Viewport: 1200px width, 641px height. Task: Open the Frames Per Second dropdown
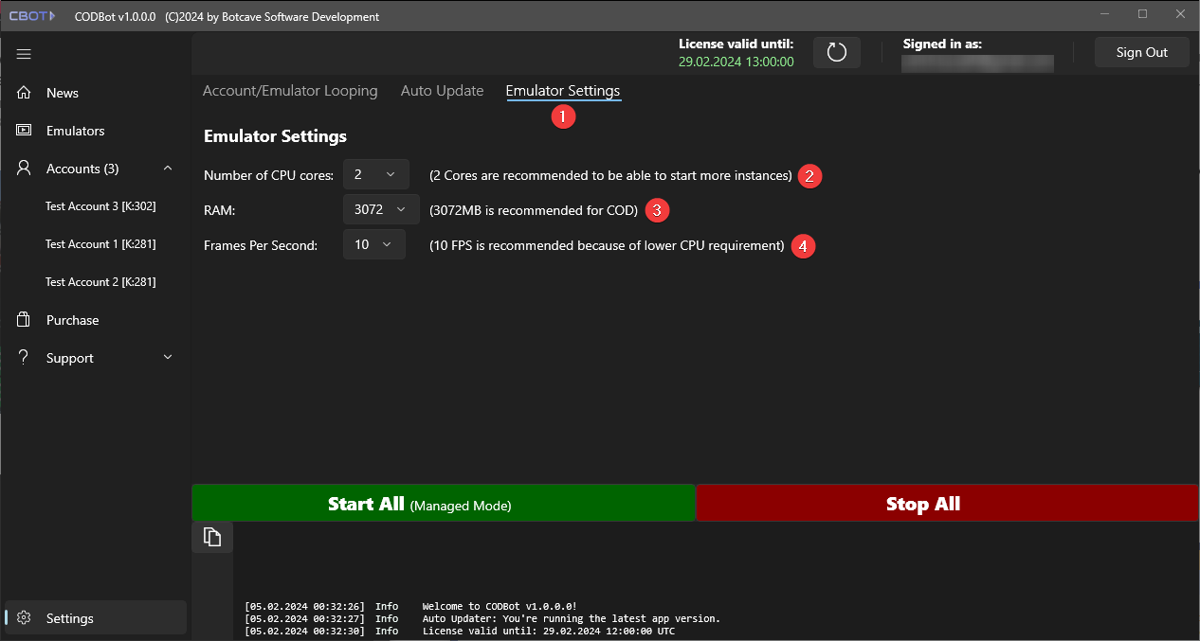373,245
